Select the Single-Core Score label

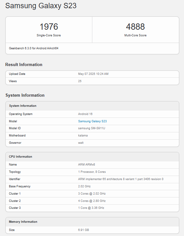pyautogui.click(x=49, y=35)
